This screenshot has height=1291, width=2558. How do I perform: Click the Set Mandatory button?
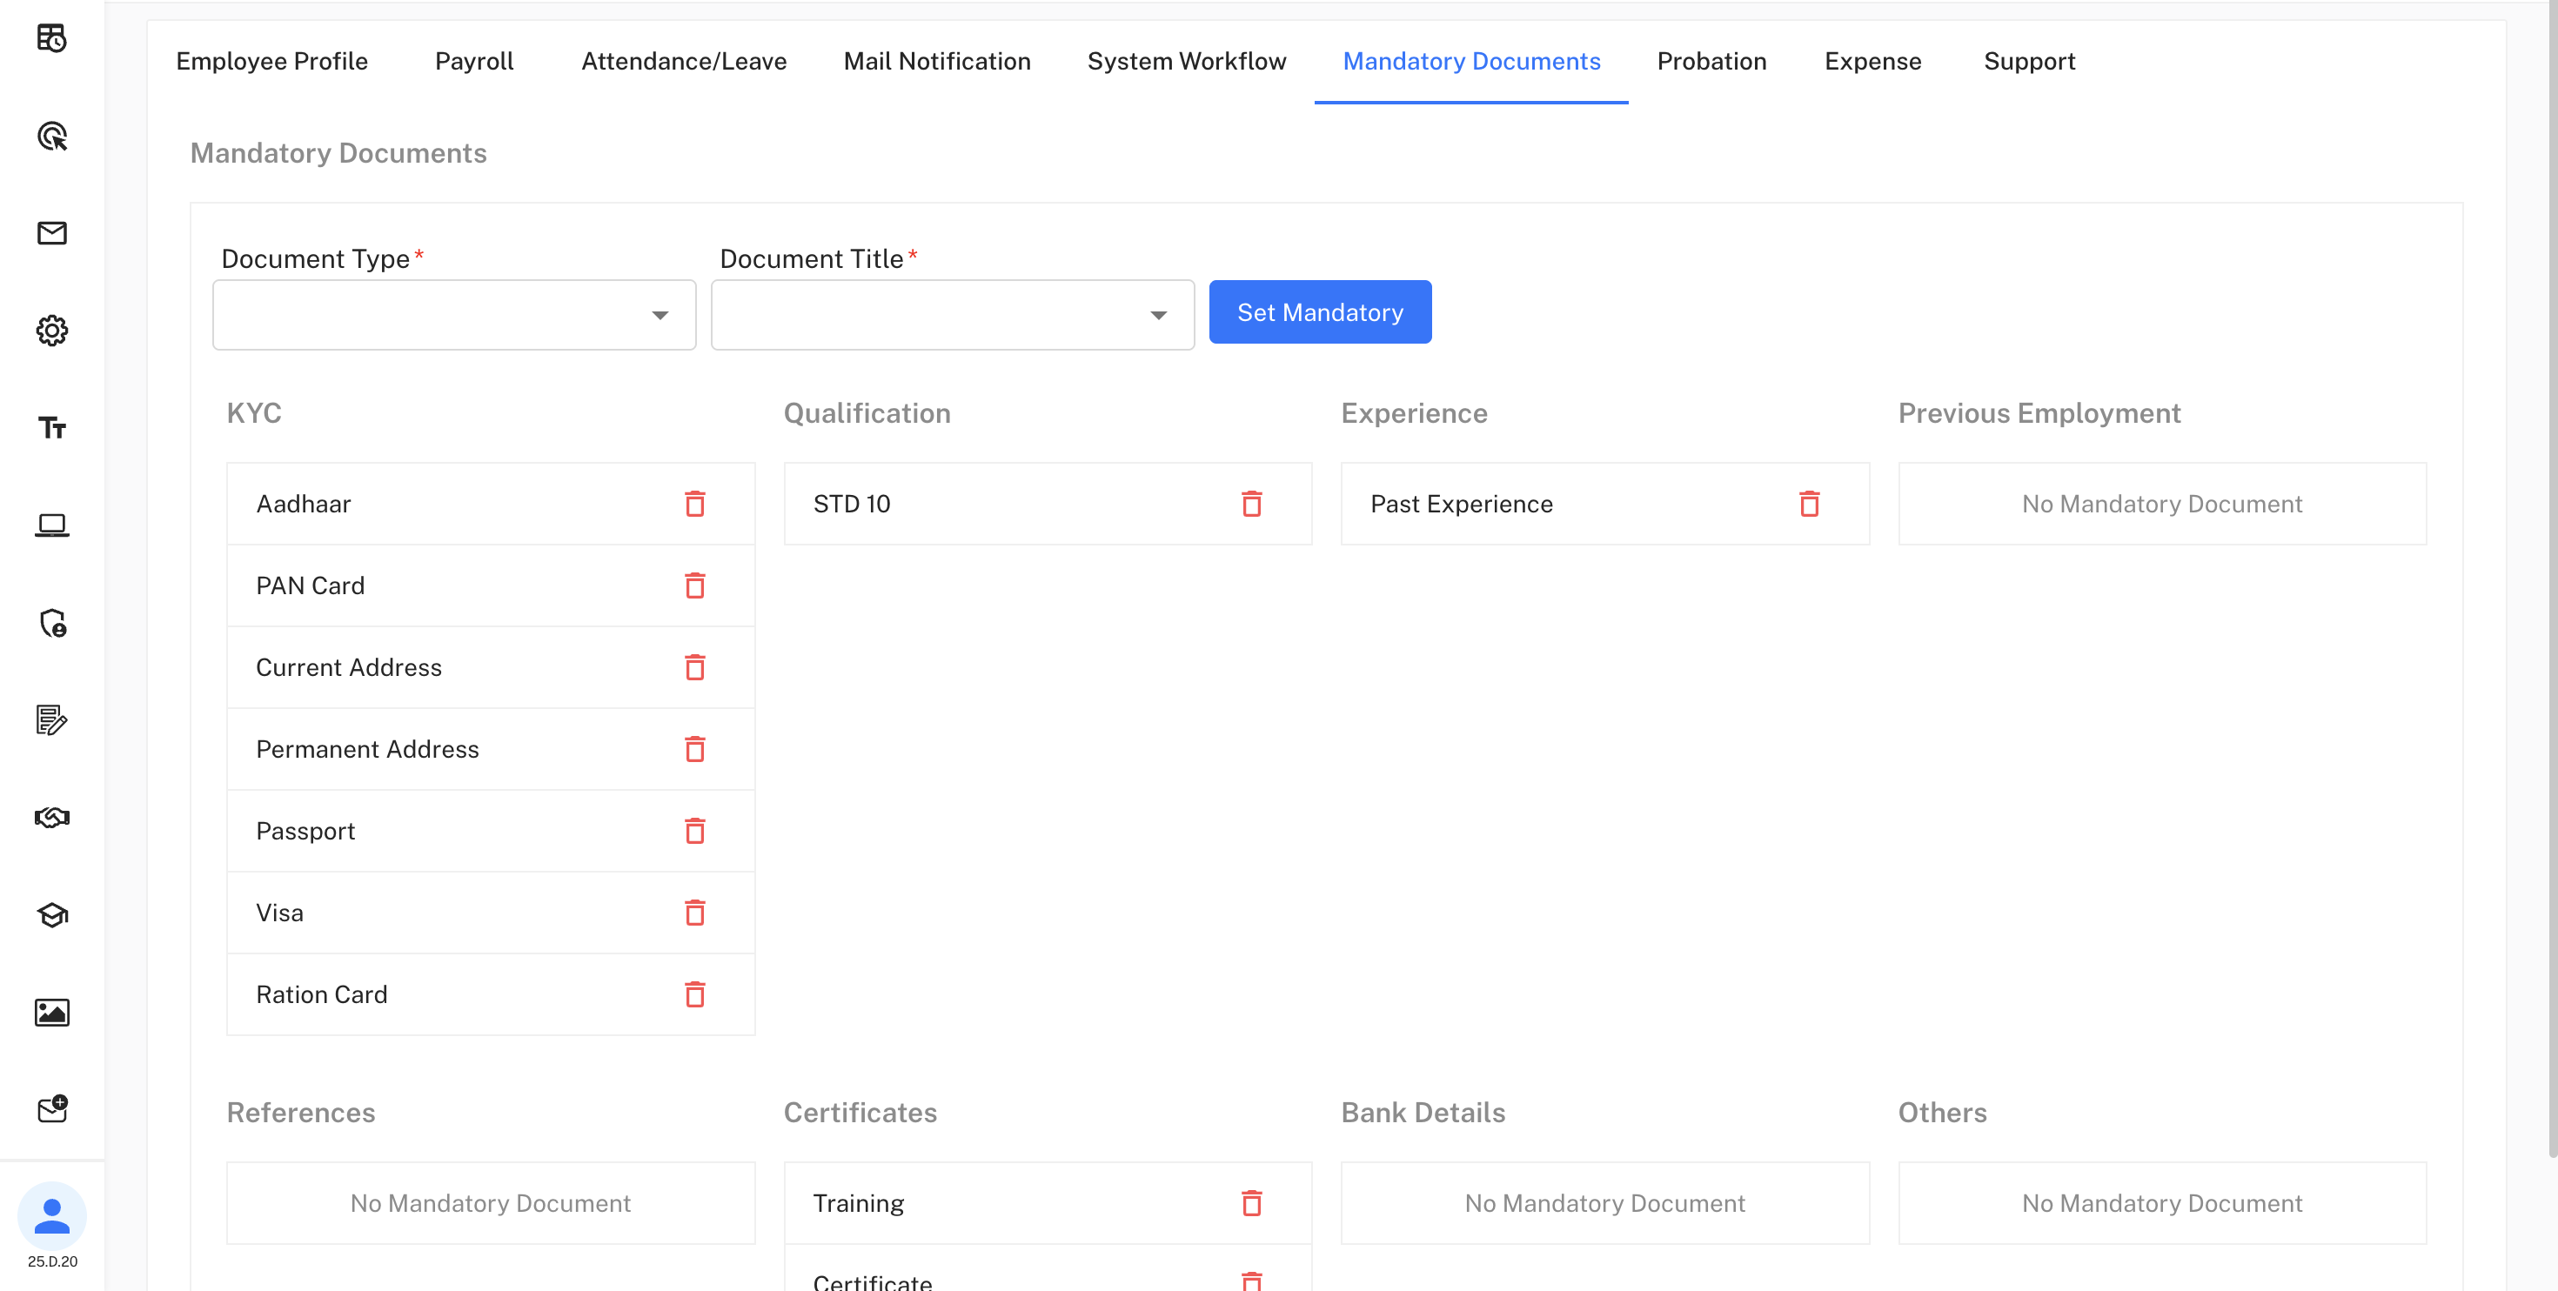[x=1320, y=311]
